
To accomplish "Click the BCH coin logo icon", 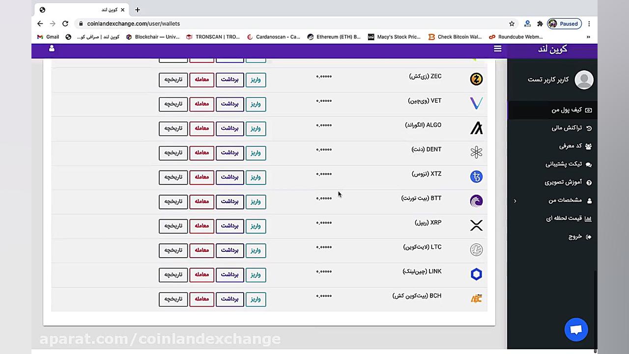I will click(476, 298).
